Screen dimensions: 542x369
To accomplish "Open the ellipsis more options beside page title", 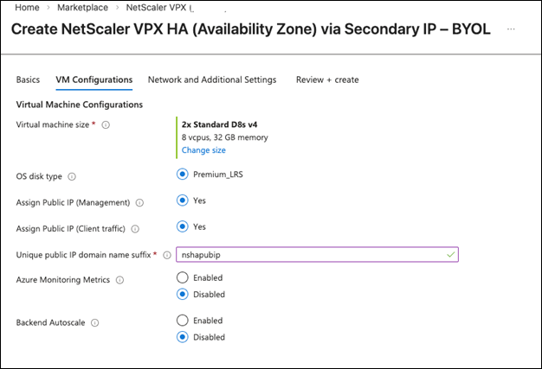I will click(511, 29).
